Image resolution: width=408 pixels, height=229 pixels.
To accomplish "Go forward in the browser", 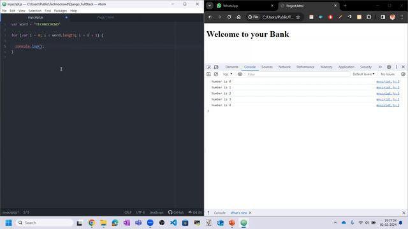I will [x=219, y=17].
